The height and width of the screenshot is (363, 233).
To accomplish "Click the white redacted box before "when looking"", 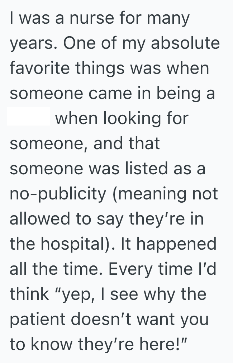I will point(28,117).
